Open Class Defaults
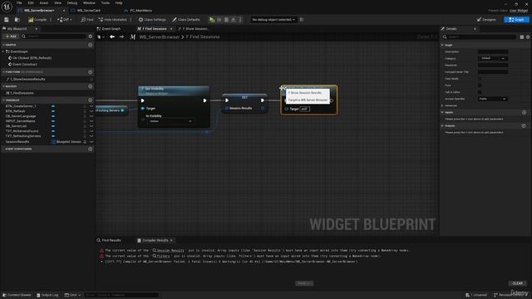532x299 pixels. pos(186,20)
